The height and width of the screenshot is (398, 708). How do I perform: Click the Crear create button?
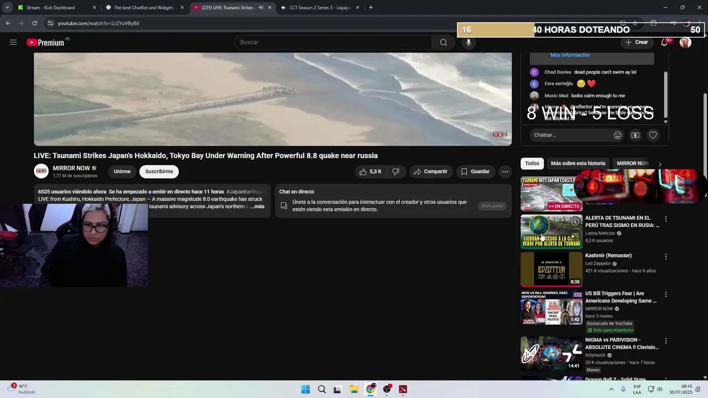point(636,42)
